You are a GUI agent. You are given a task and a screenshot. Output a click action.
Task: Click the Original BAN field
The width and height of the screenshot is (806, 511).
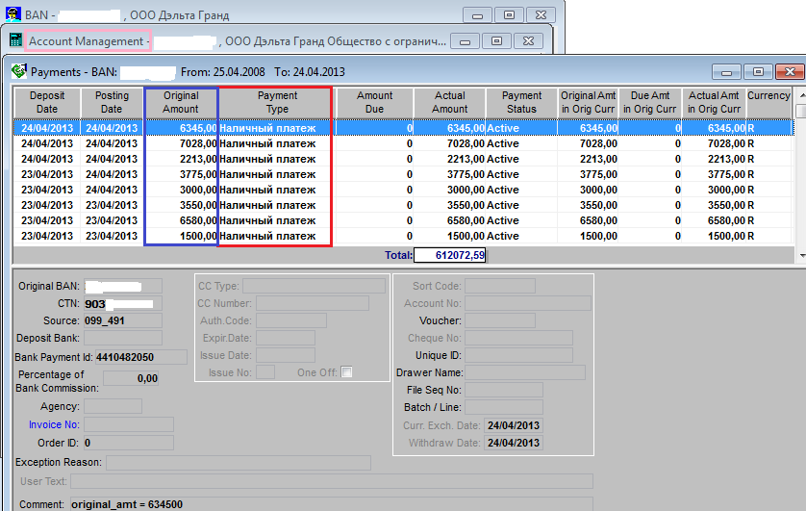click(123, 286)
